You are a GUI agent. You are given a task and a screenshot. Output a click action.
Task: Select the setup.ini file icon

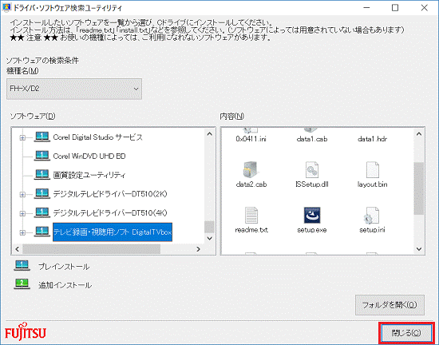(372, 215)
